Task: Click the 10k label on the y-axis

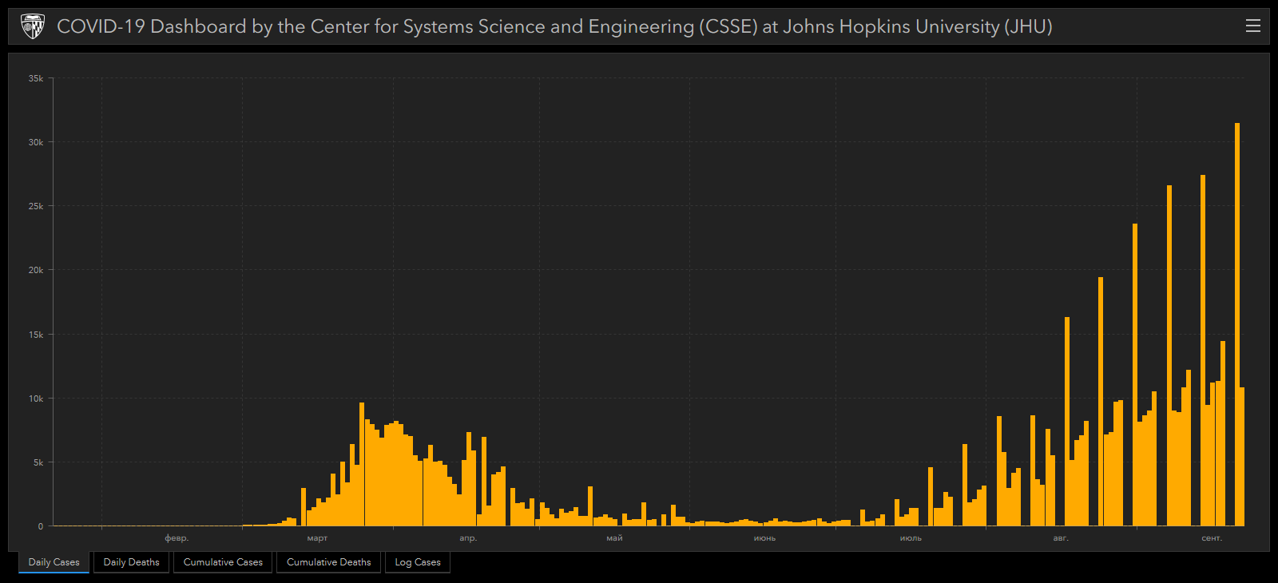Action: [x=36, y=399]
